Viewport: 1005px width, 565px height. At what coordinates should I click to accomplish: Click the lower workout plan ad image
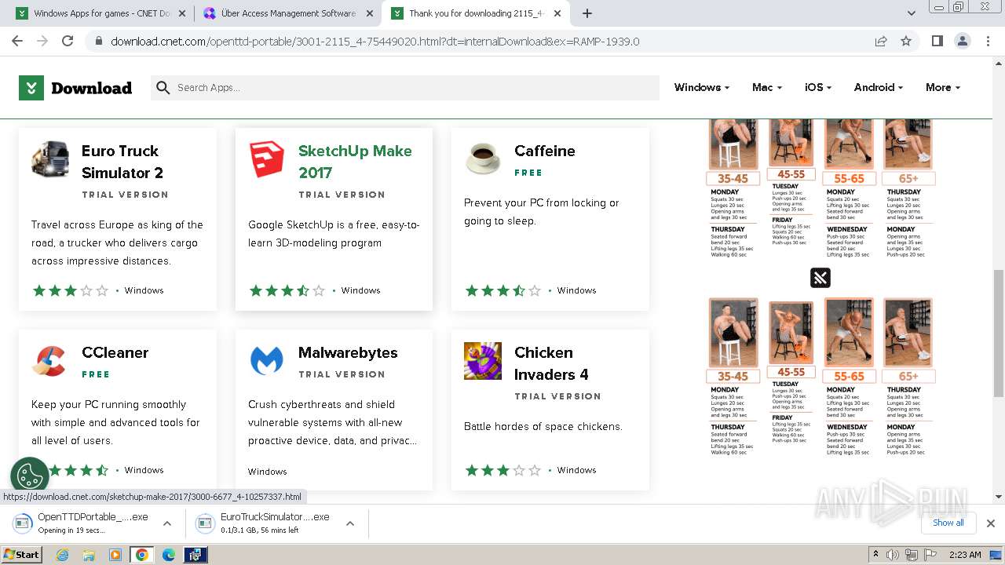point(820,377)
